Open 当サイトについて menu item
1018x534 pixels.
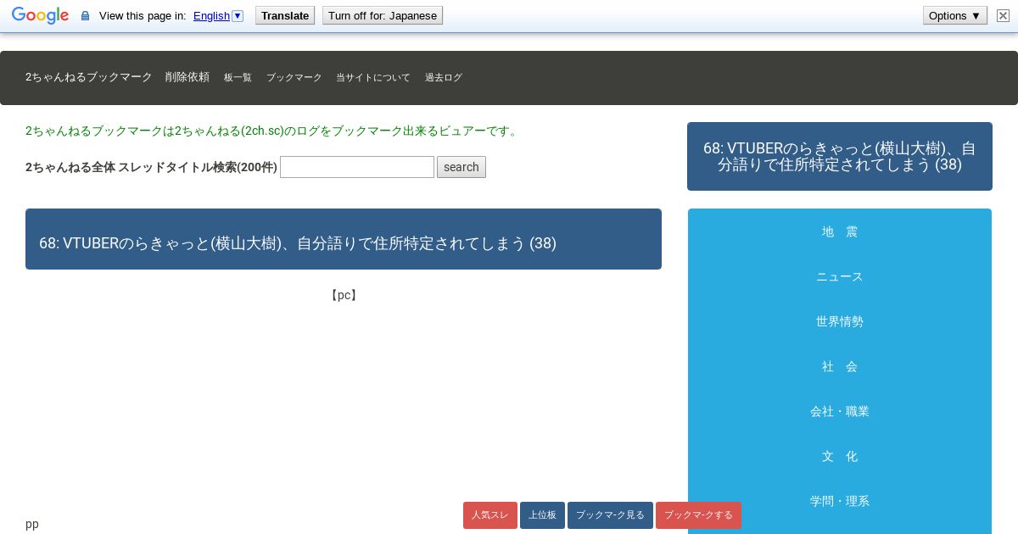click(373, 77)
